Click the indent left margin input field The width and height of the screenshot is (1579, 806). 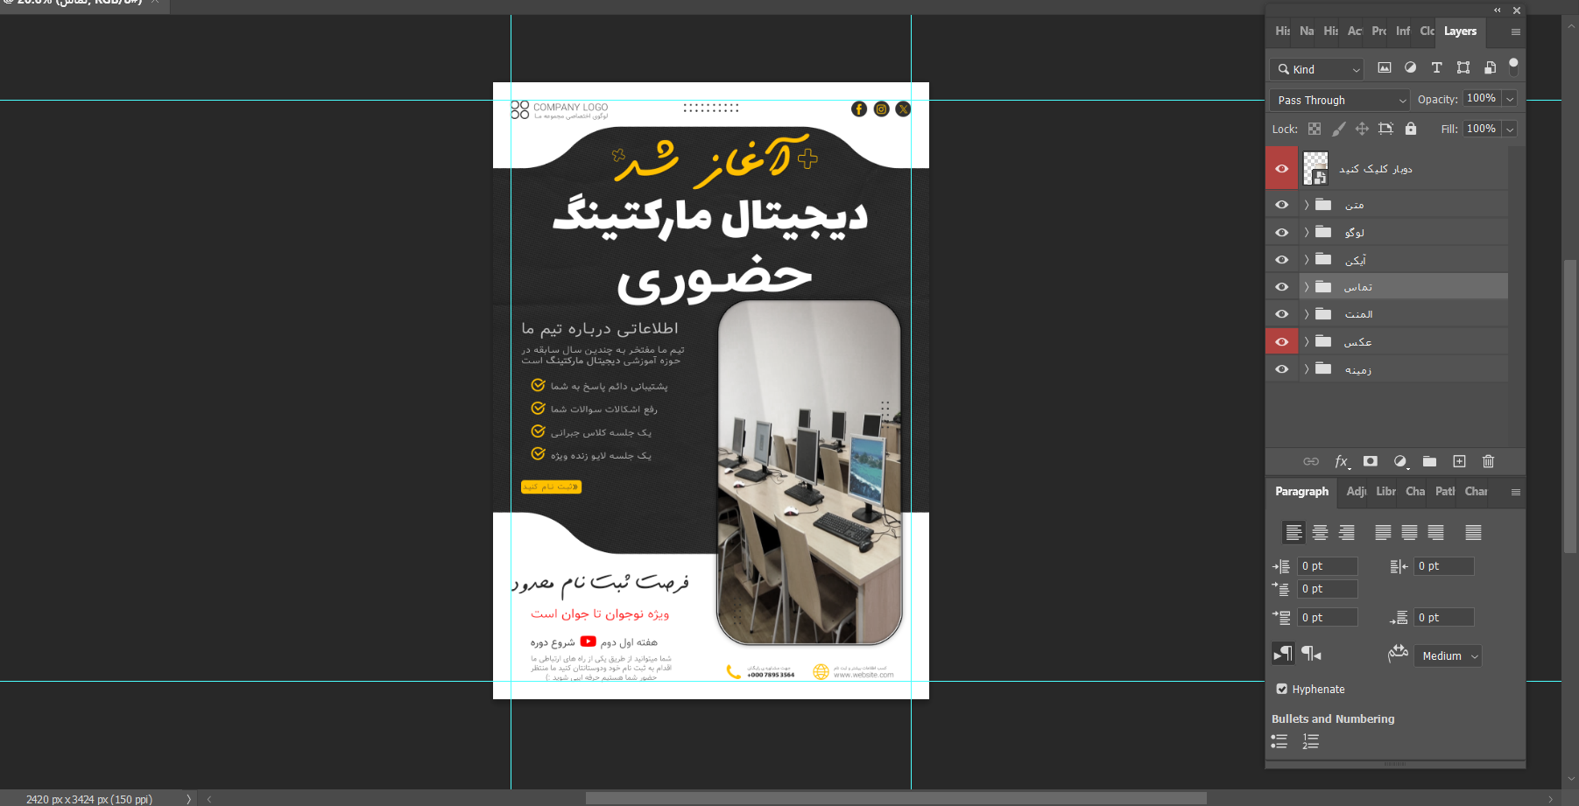[1328, 566]
